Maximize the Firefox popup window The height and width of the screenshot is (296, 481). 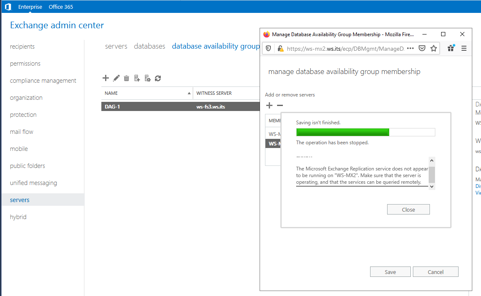point(443,34)
